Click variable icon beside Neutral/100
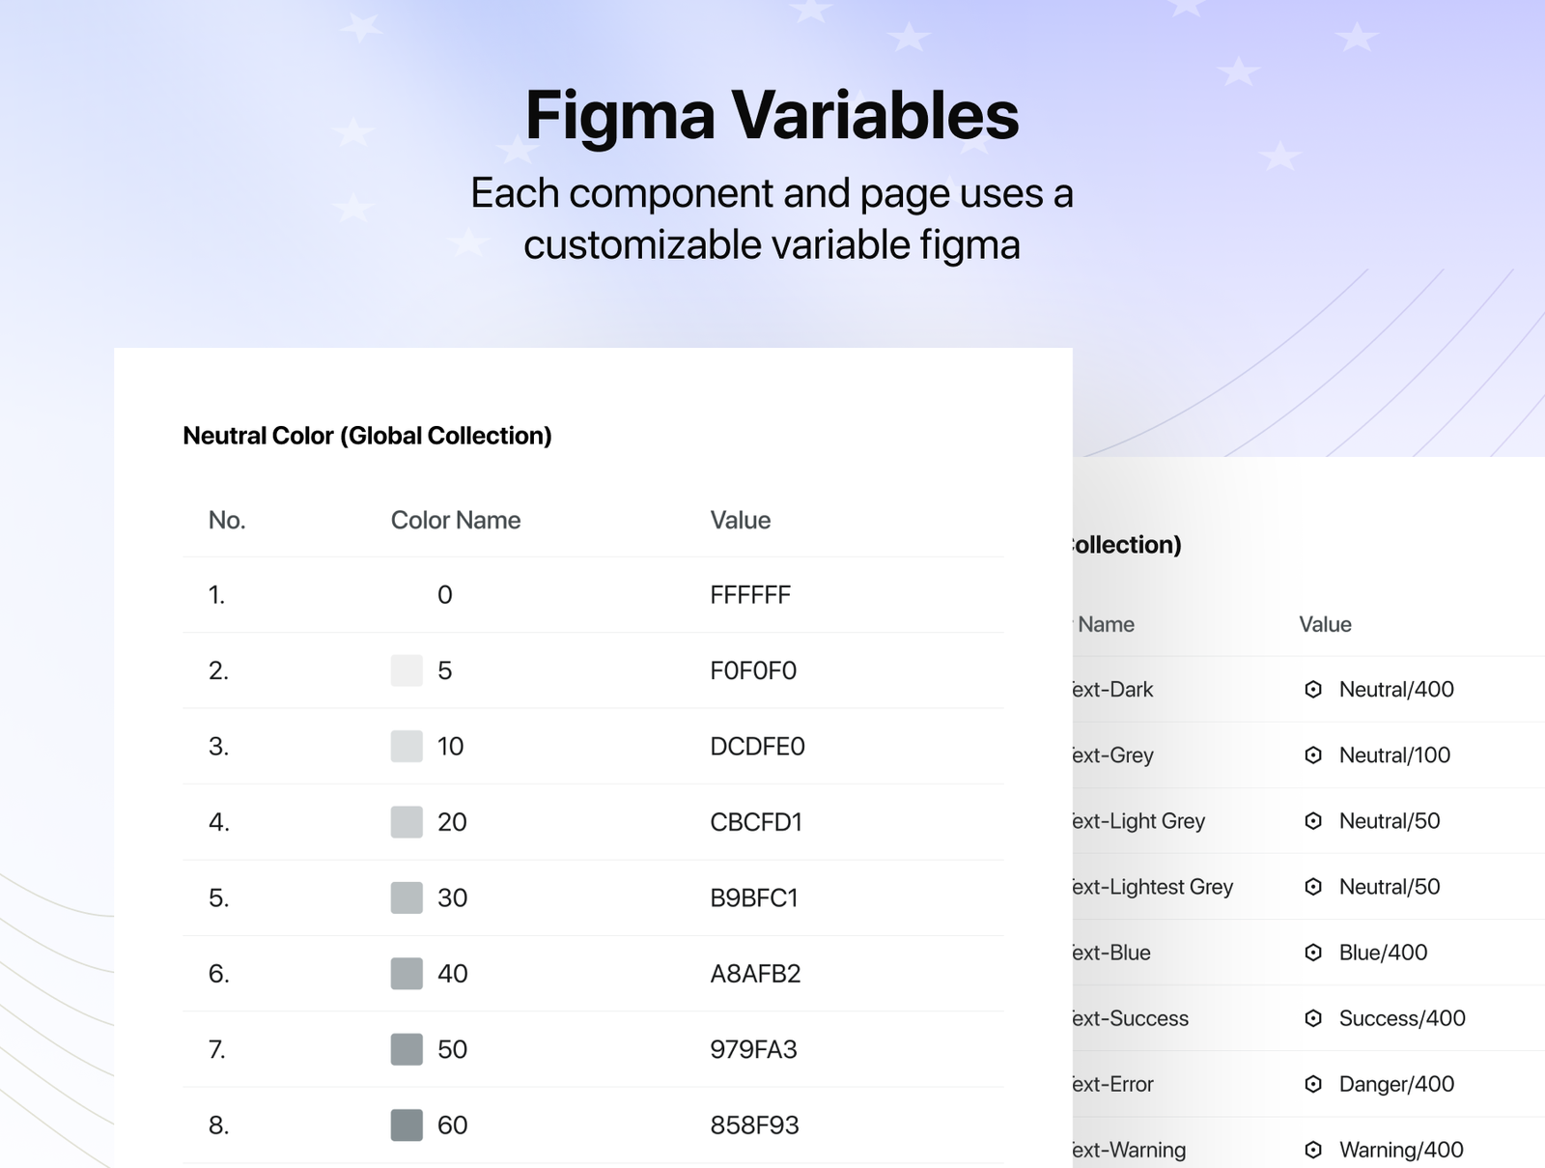This screenshot has width=1545, height=1168. pyautogui.click(x=1313, y=755)
